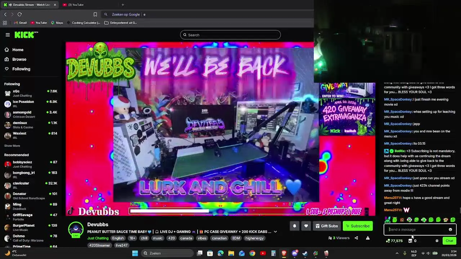461x259 pixels.
Task: Click MR_SpaceDonkey username on 'jepp' message
Action: click(398, 124)
